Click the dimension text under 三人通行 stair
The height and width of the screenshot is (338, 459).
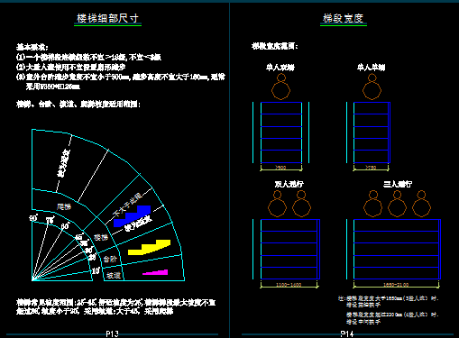[x=396, y=285]
